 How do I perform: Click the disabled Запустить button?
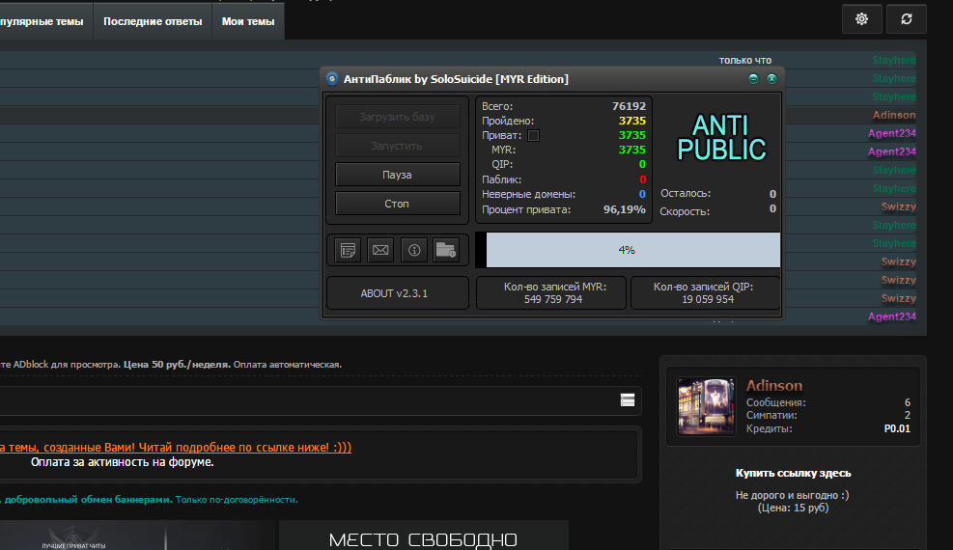point(397,146)
